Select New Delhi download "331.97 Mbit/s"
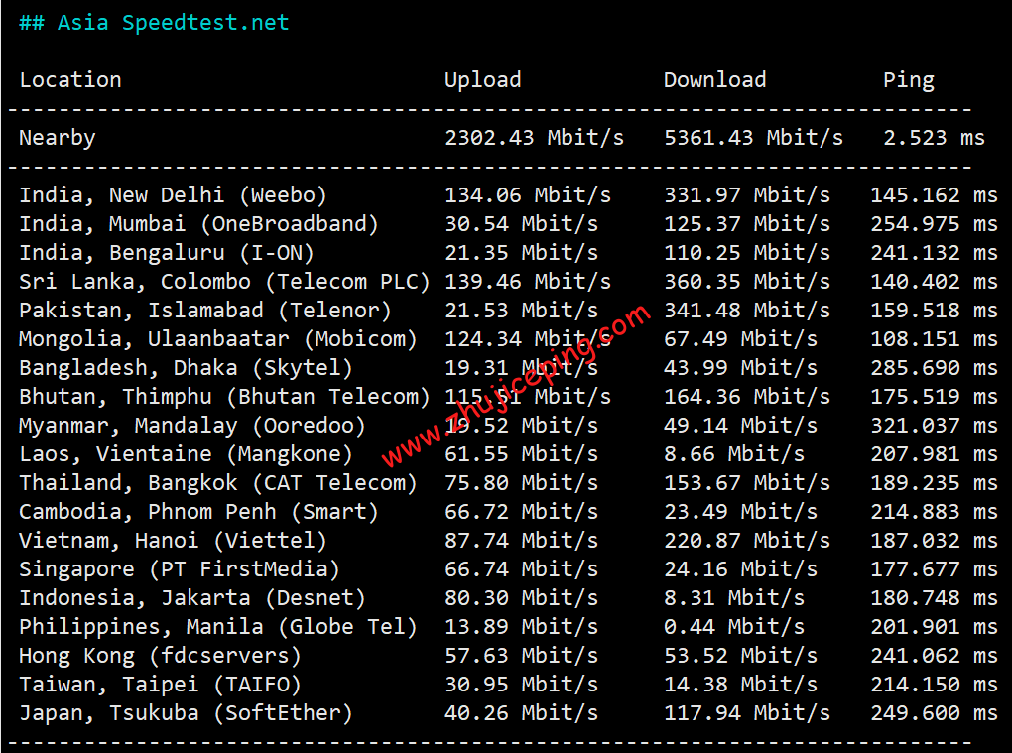This screenshot has width=1012, height=753. pos(747,194)
